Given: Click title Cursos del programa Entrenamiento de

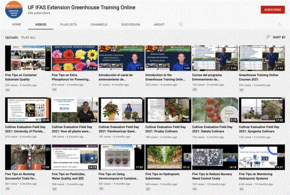Looking at the screenshot, I should tap(207, 77).
